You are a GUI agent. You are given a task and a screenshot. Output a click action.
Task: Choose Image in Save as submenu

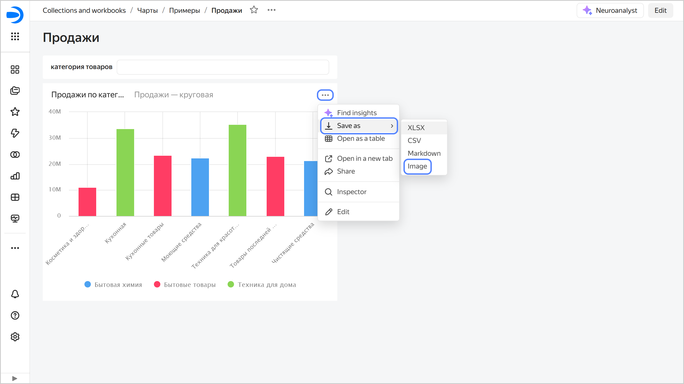coord(417,166)
